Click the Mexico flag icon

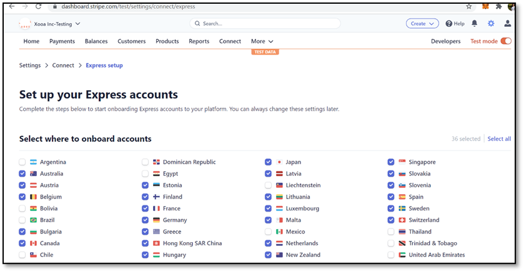[279, 232]
